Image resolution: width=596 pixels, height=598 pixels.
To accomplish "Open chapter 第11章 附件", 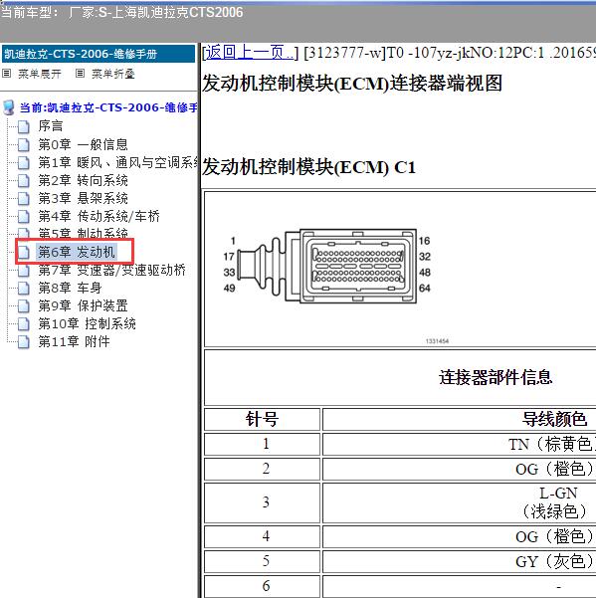I will click(x=74, y=341).
